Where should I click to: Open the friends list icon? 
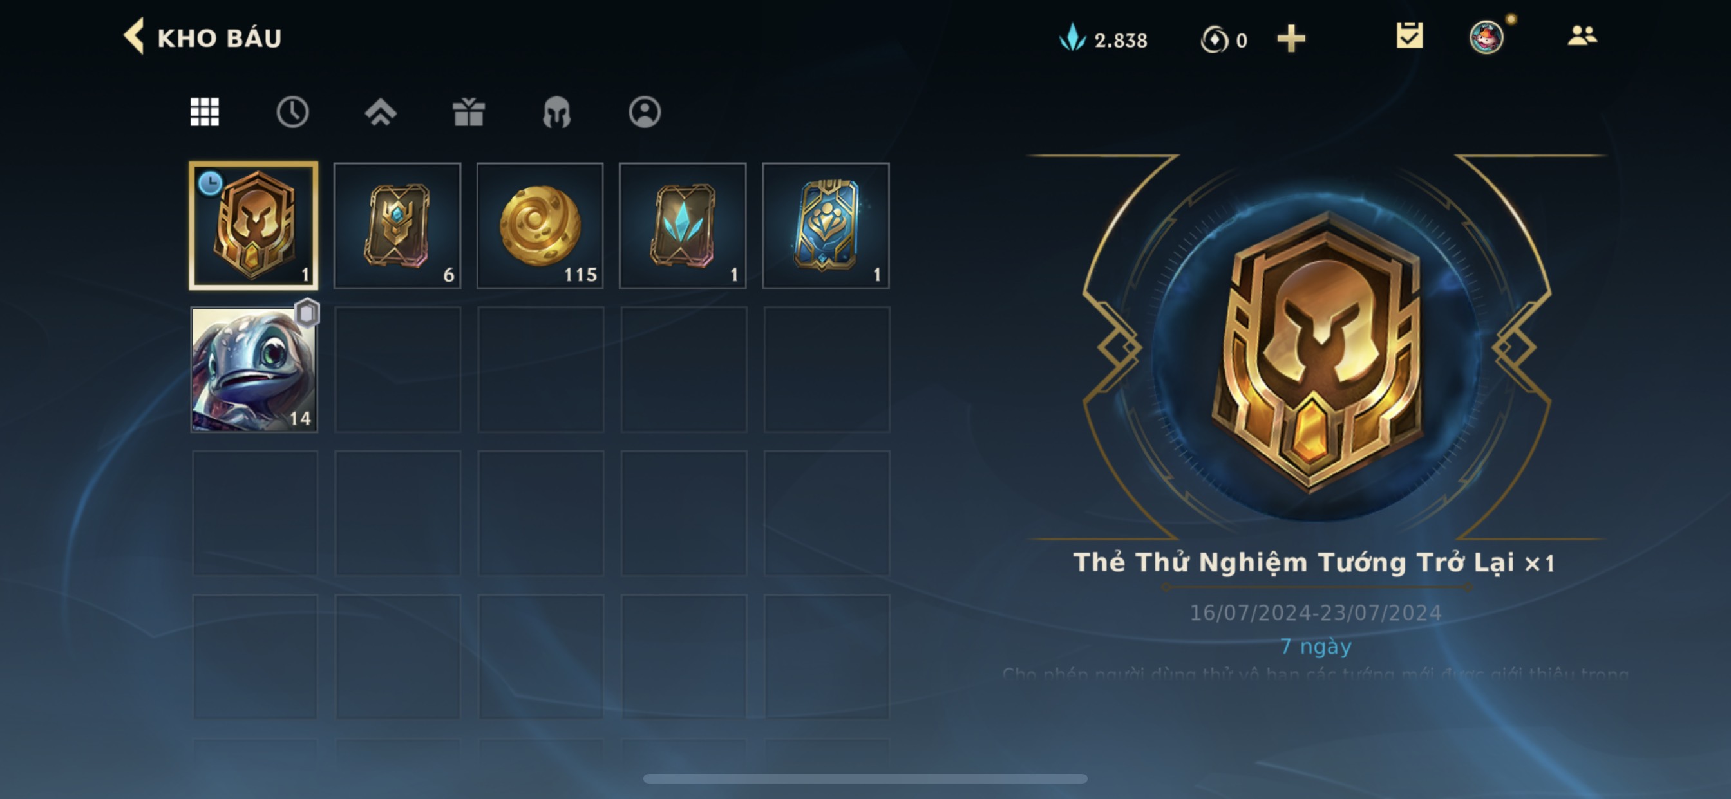1582,36
